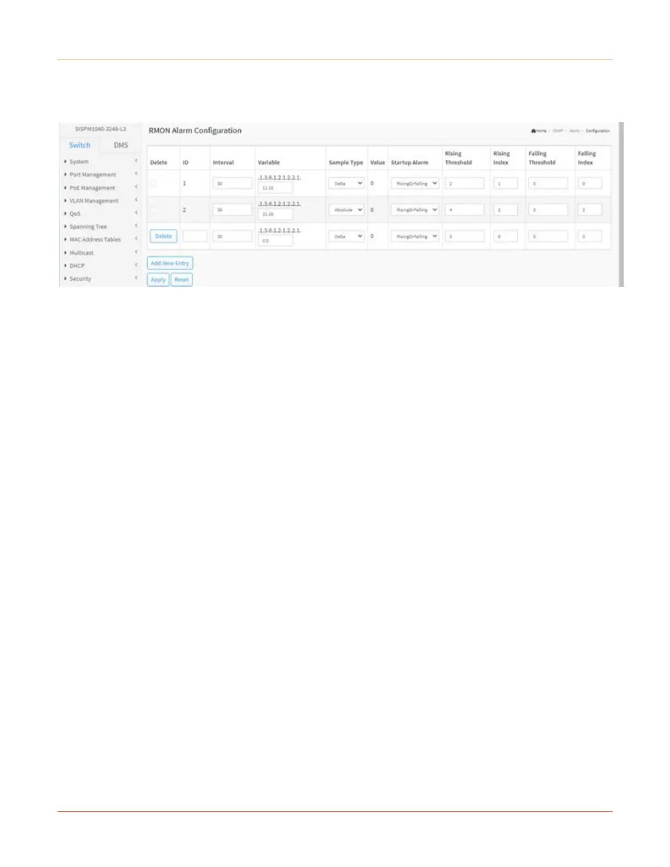Expand the VLAN Management sidebar section
Viewport: 670px width, 867px height.
point(101,201)
